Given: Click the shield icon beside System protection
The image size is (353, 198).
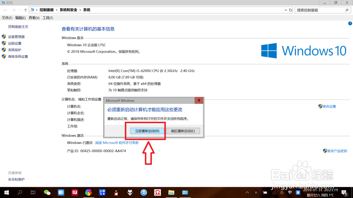Looking at the screenshot, I should pos(4,50).
